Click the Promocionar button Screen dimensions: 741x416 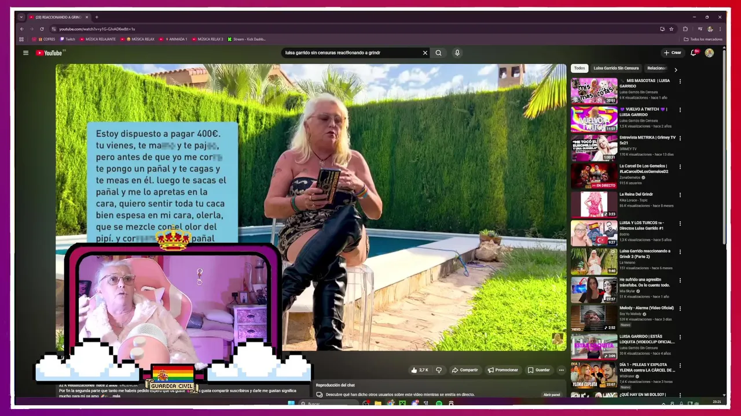coord(502,370)
